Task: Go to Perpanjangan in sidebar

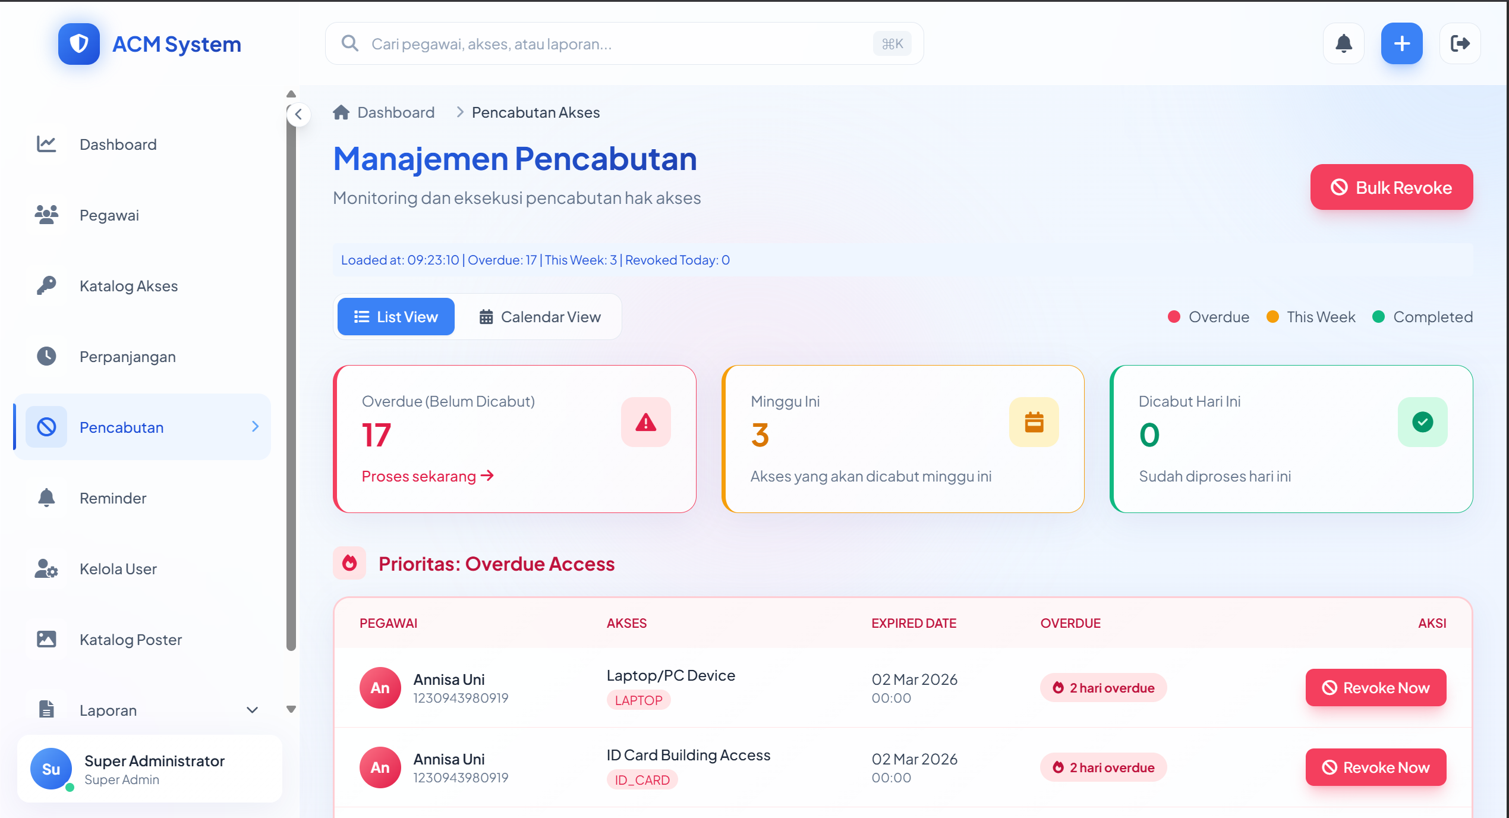Action: click(x=127, y=357)
